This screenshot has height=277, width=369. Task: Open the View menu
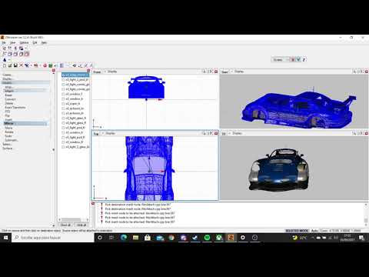click(12, 42)
